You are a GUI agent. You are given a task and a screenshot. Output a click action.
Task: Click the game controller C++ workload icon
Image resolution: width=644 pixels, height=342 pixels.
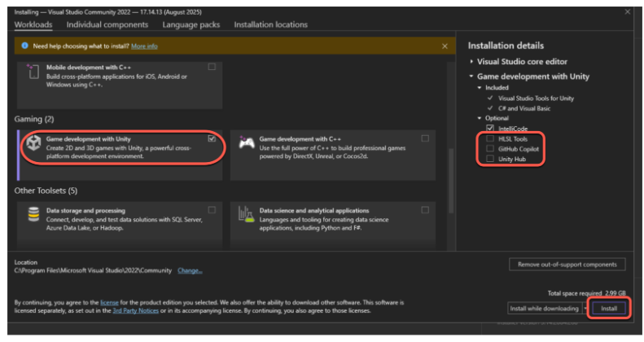245,144
